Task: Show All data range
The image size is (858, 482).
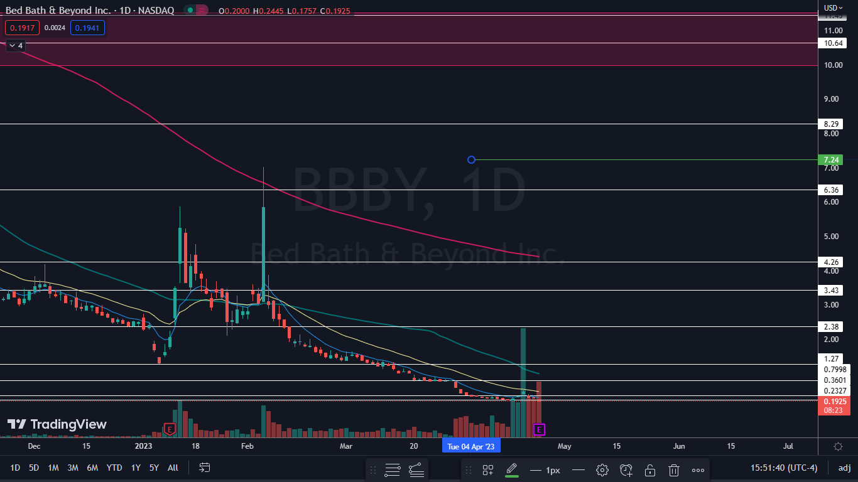Action: [173, 468]
